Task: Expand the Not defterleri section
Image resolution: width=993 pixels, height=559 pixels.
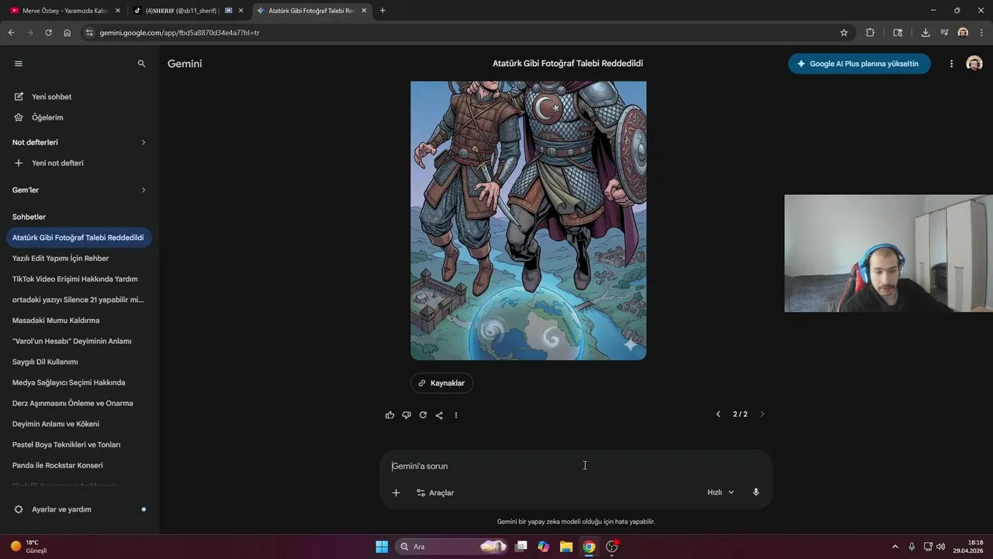Action: tap(78, 142)
